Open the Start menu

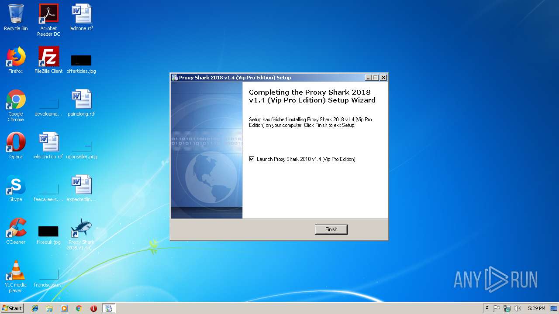12,308
